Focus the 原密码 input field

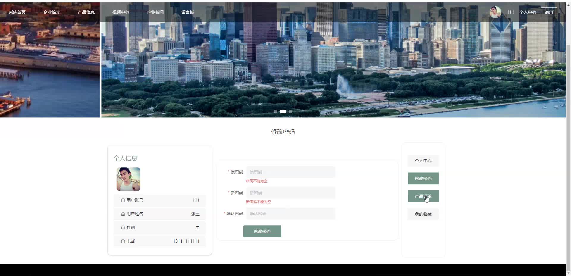tap(291, 172)
